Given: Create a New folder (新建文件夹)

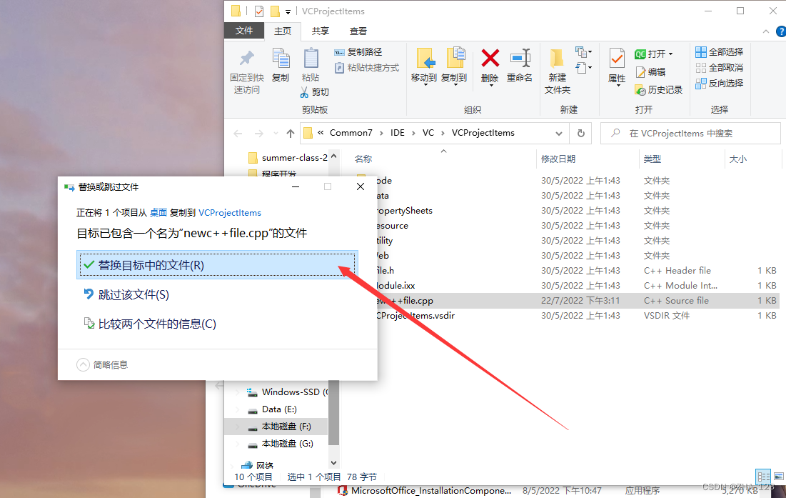Looking at the screenshot, I should pyautogui.click(x=558, y=70).
